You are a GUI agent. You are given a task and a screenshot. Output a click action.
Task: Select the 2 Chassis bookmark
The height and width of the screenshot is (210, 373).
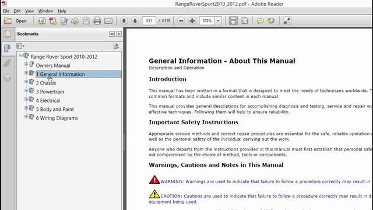tap(46, 83)
